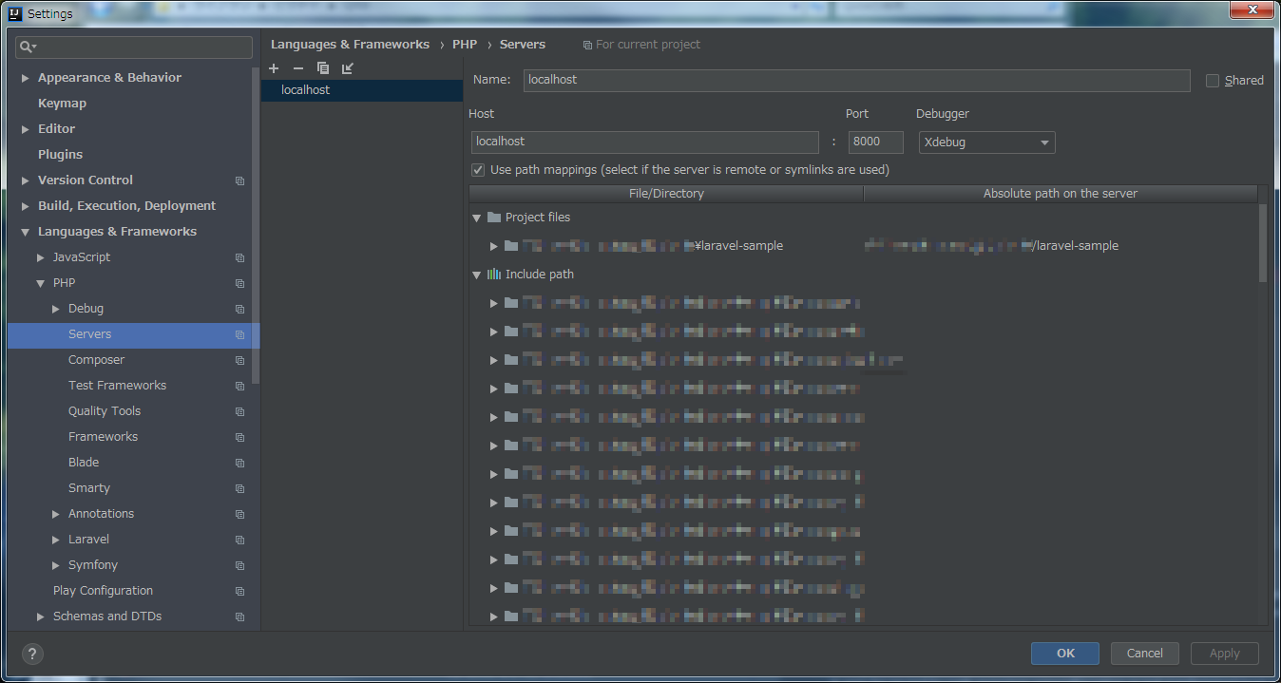Click the import server icon
Screen dimensions: 1281x683
[x=348, y=68]
